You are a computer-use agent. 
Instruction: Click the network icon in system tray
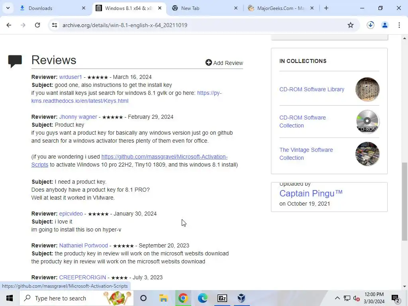(x=347, y=298)
